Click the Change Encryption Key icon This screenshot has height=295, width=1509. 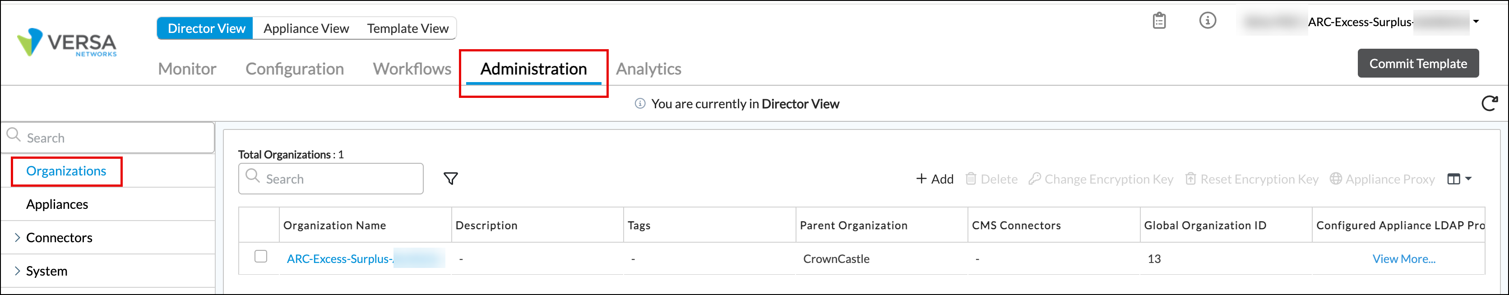click(x=1035, y=179)
